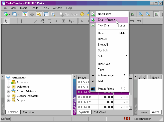Select the M1 timeframe button
Screen dimensions: 164x122
[83, 21]
